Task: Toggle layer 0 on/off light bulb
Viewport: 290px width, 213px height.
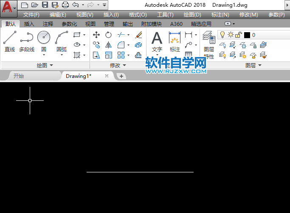Action: tap(222, 35)
